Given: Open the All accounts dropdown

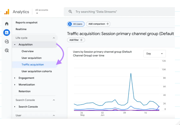Looking at the screenshot, I should 42,12.
